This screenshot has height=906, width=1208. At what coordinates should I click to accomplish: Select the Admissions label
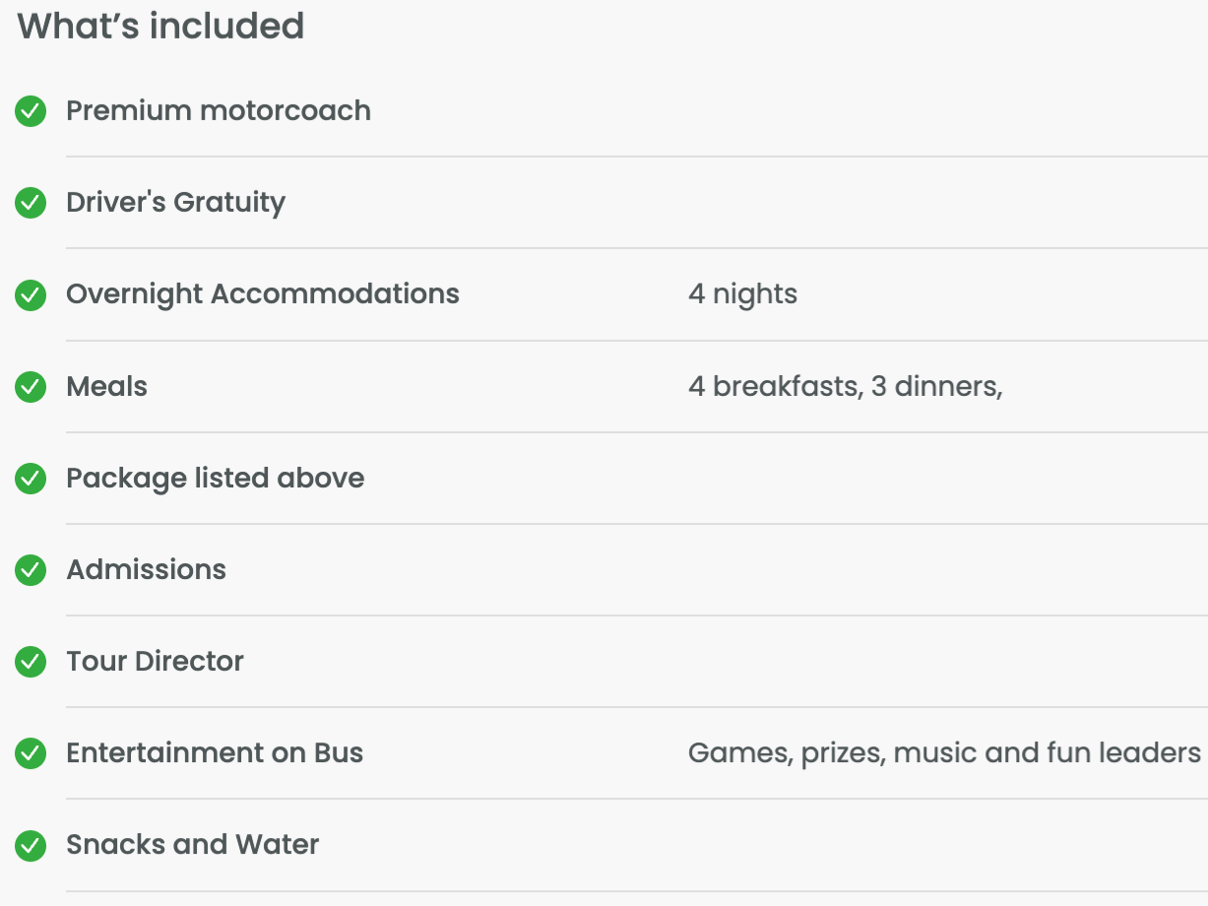coord(146,569)
